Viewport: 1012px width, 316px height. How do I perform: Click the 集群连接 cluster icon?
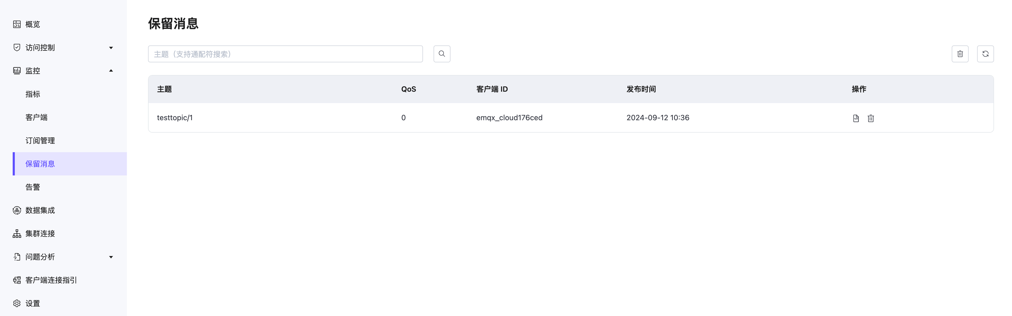point(17,234)
